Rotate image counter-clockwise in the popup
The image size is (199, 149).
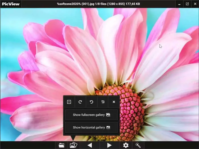(x=91, y=102)
